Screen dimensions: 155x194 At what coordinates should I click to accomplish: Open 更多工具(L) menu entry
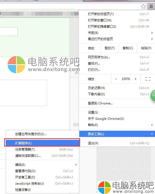117,134
